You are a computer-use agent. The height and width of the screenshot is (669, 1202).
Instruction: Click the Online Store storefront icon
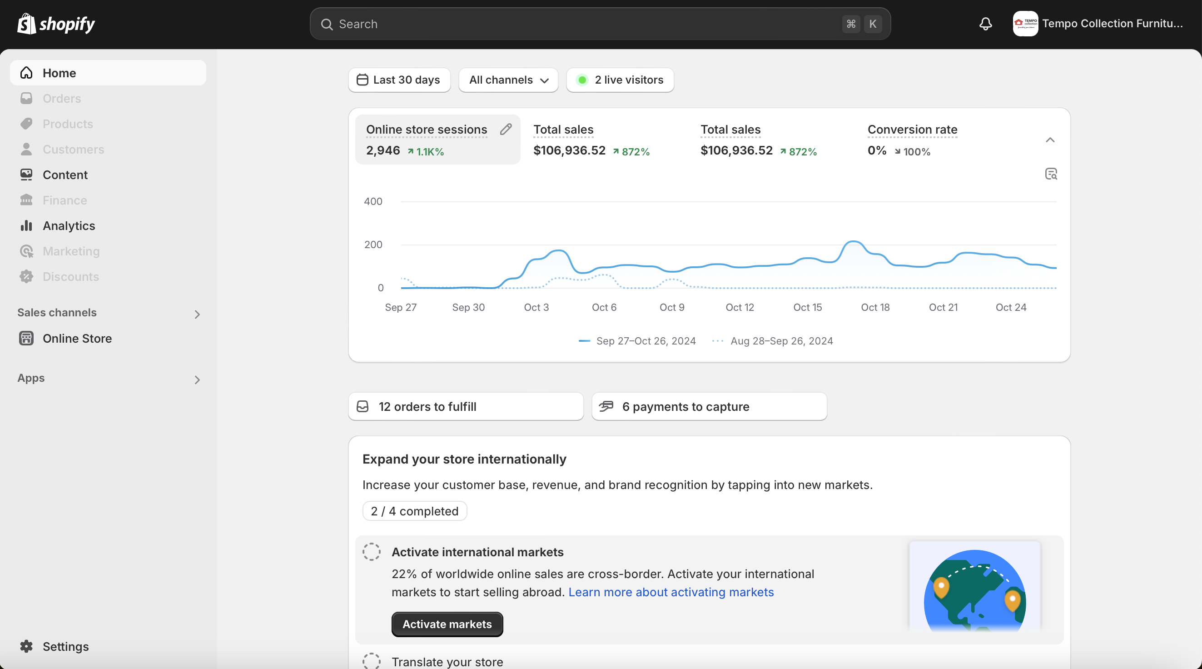click(x=27, y=338)
